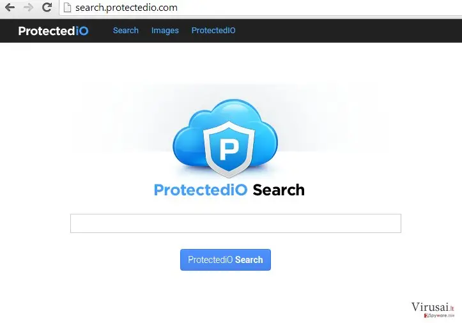Reload the page with the refresh icon
Image resolution: width=462 pixels, height=323 pixels.
pyautogui.click(x=47, y=7)
